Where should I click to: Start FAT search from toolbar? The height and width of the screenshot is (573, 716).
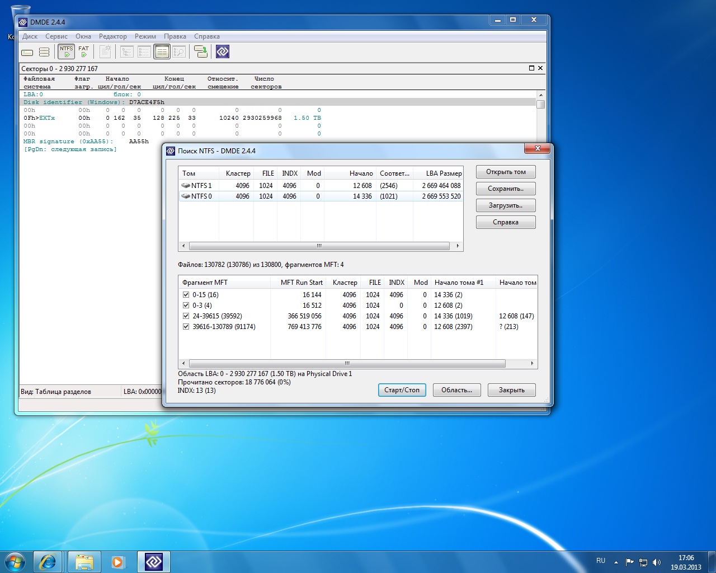83,51
